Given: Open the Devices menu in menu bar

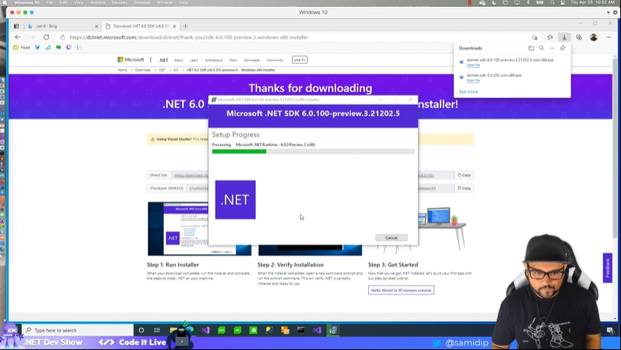Looking at the screenshot, I should click(119, 2).
